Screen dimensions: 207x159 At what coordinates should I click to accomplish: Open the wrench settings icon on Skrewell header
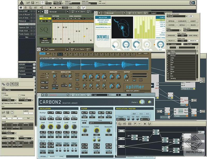coord(124,13)
